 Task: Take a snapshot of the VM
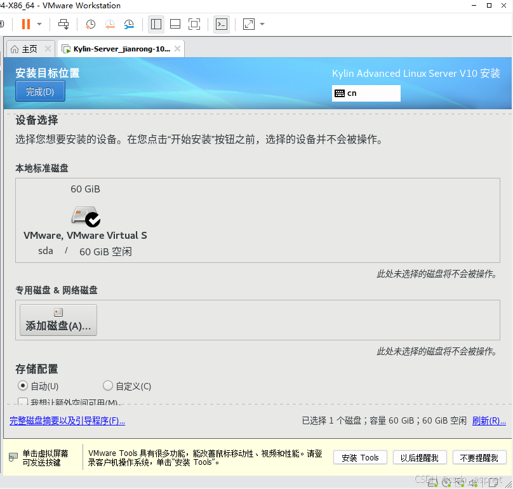tap(90, 24)
